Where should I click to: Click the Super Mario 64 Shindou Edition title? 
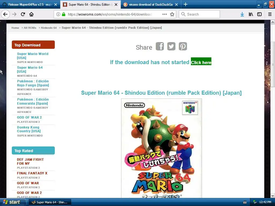click(x=161, y=93)
